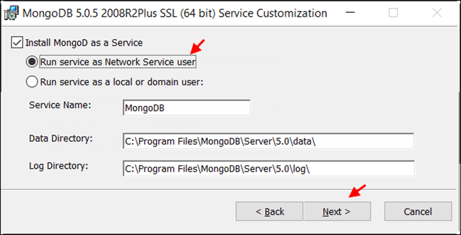461x235 pixels.
Task: Click the "Log Directory:" label
Action: pyautogui.click(x=59, y=167)
